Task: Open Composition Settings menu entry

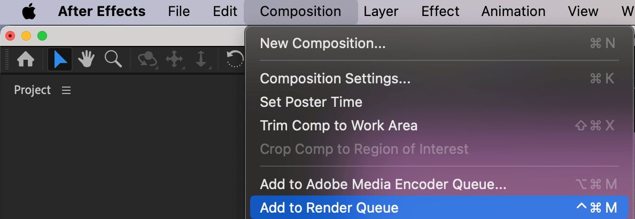Action: [335, 79]
